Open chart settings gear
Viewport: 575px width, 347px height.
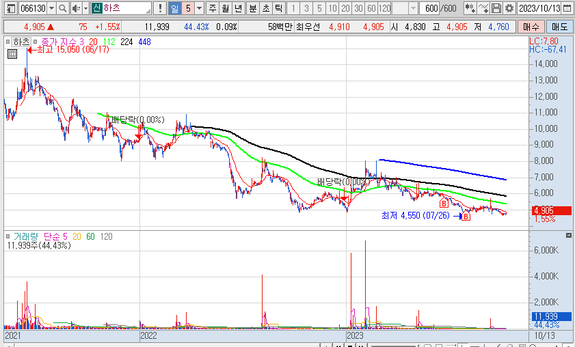pyautogui.click(x=509, y=8)
